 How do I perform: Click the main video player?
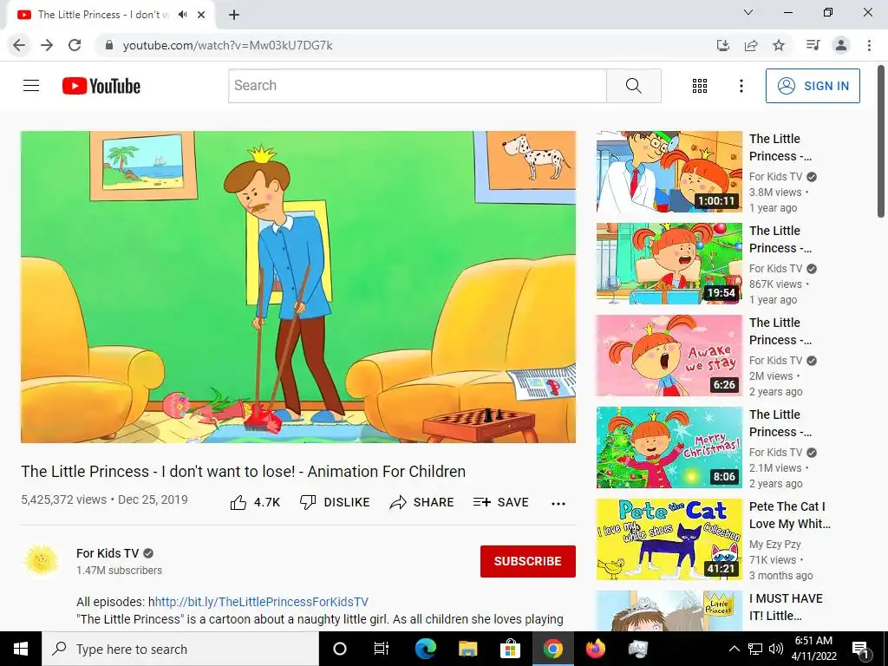[x=298, y=286]
